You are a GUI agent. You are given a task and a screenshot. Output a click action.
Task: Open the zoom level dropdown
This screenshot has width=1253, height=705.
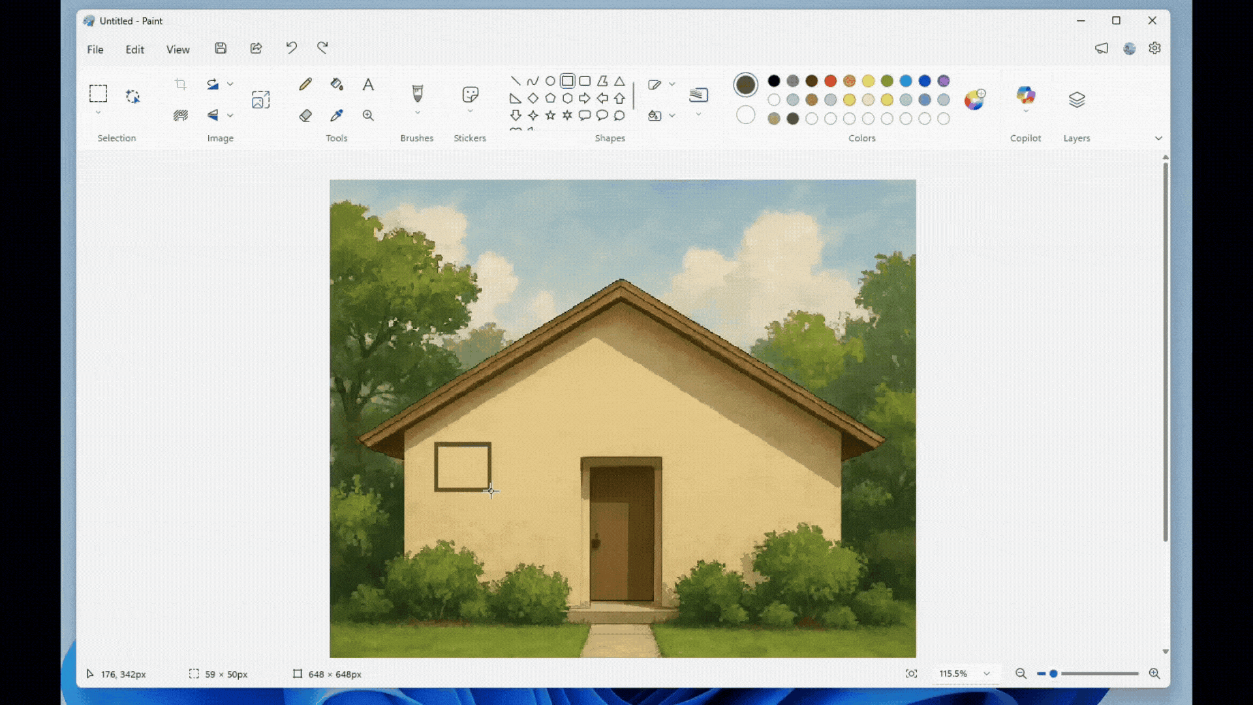(x=987, y=674)
